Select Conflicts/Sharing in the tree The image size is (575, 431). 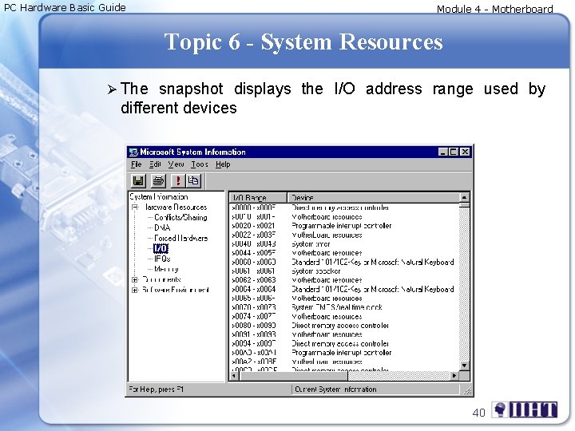(180, 217)
